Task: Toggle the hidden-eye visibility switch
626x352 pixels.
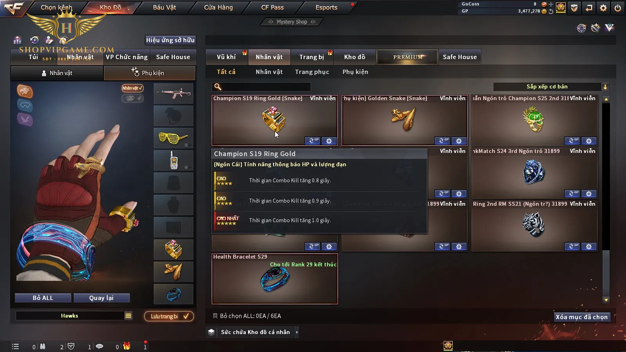Action: 132,98
